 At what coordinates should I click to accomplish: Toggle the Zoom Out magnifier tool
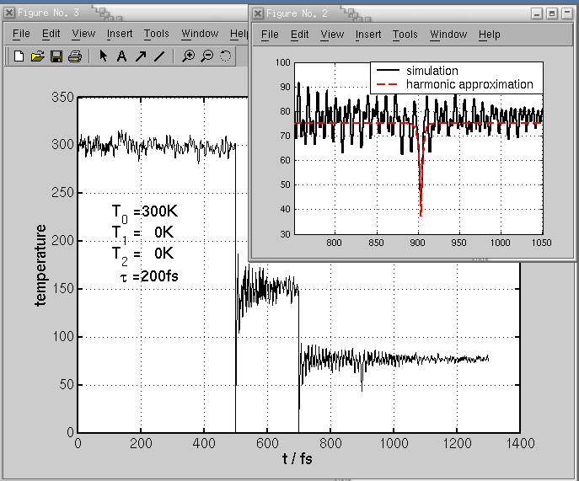click(x=206, y=56)
